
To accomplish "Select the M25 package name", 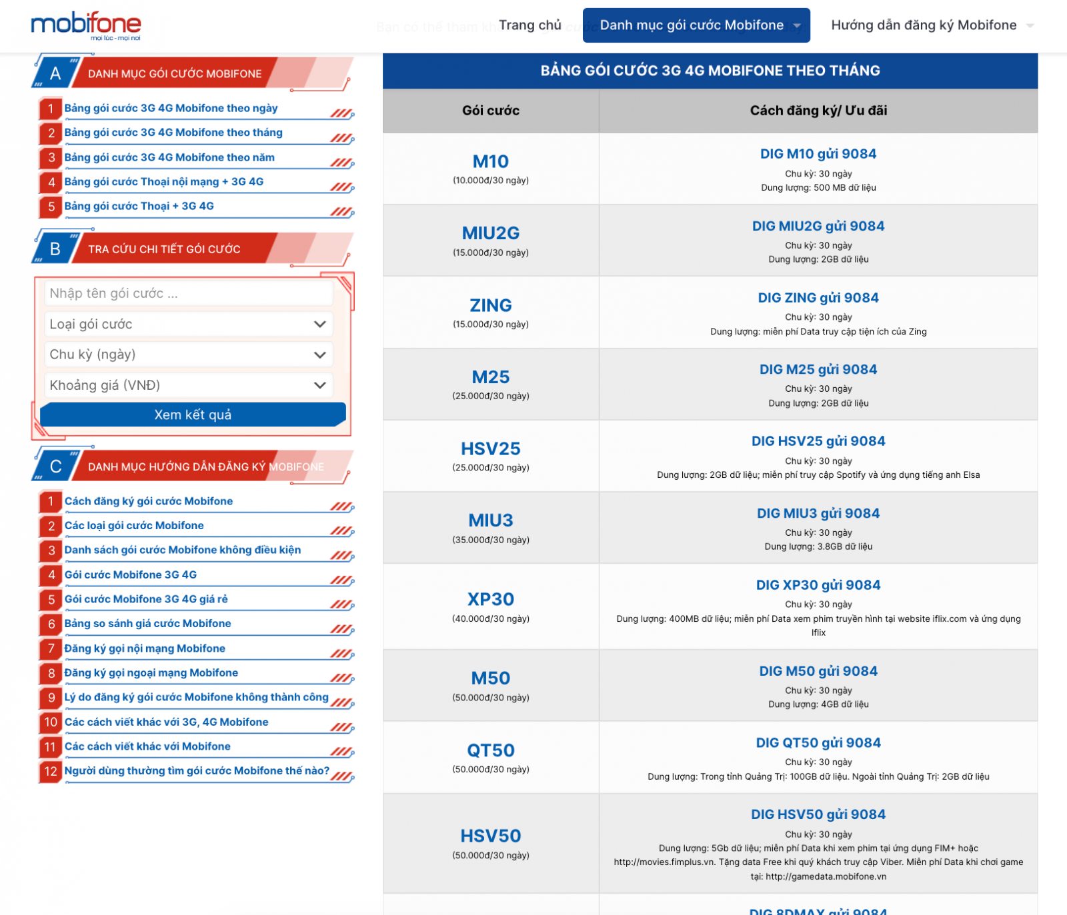I will 491,377.
